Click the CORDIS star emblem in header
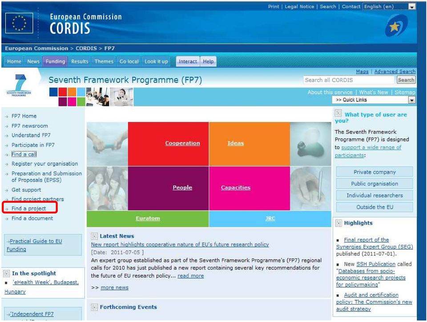 [x=396, y=25]
